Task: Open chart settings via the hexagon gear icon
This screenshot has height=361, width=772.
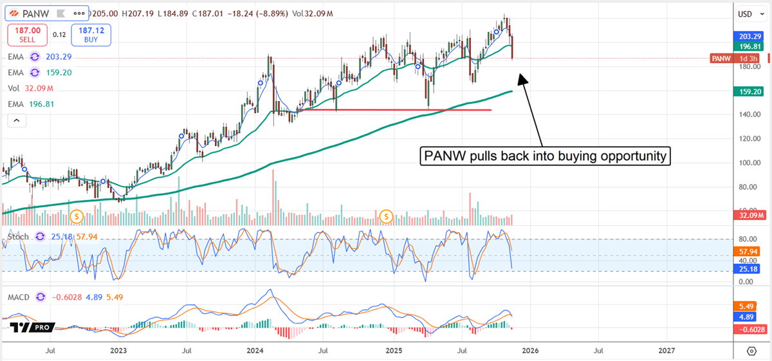Action: point(751,350)
